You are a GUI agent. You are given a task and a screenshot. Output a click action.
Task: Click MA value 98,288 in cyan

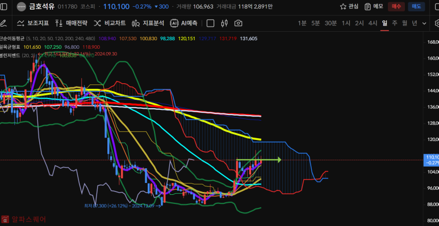click(x=167, y=39)
